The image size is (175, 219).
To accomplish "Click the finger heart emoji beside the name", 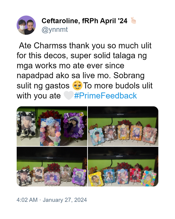I will [133, 21].
